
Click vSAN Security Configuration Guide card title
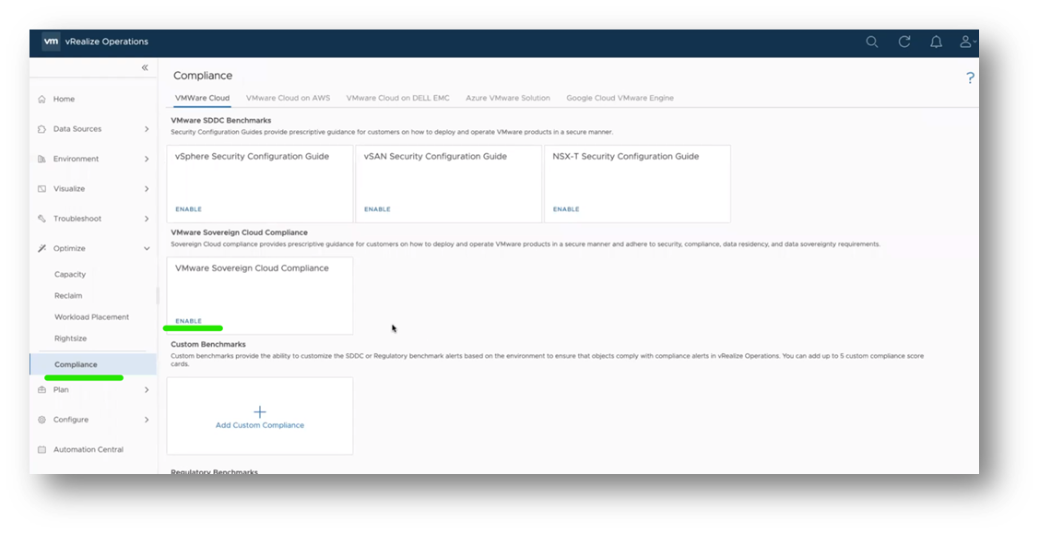point(435,157)
